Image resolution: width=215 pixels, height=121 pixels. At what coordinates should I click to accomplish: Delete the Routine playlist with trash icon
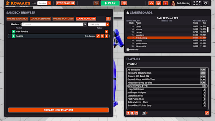click(x=102, y=36)
